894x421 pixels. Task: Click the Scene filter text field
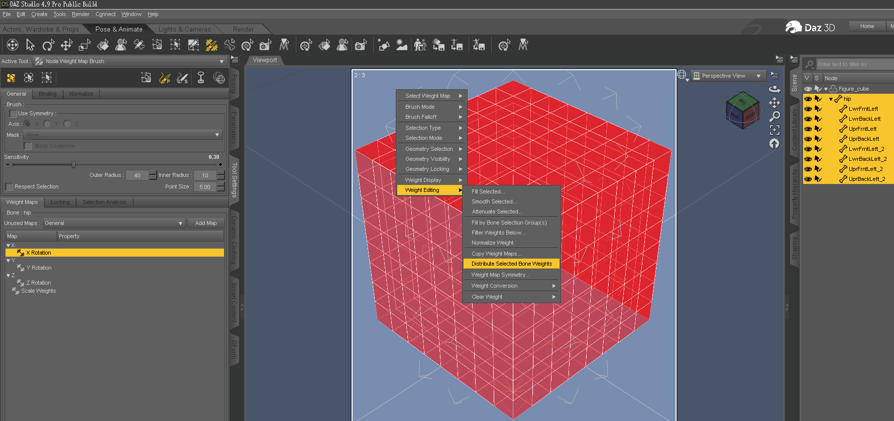tap(855, 64)
